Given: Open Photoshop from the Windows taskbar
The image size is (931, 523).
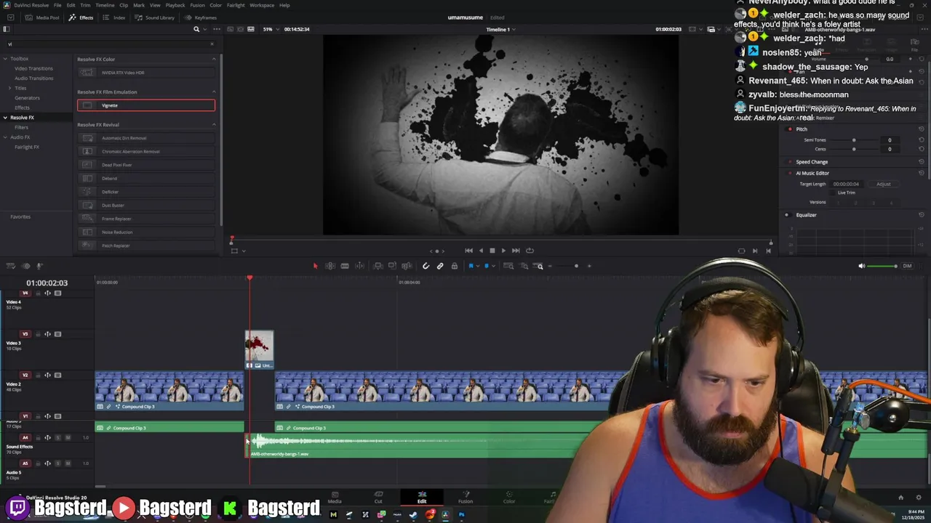Looking at the screenshot, I should click(x=461, y=515).
